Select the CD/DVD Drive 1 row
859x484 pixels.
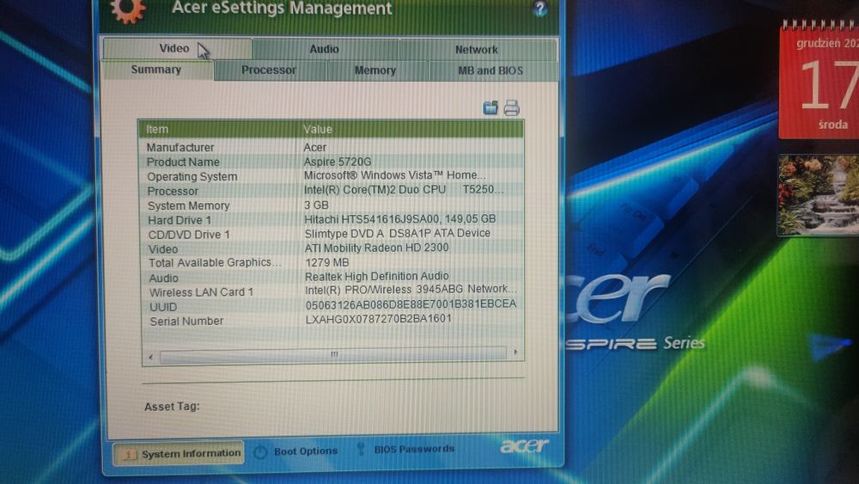(x=332, y=234)
